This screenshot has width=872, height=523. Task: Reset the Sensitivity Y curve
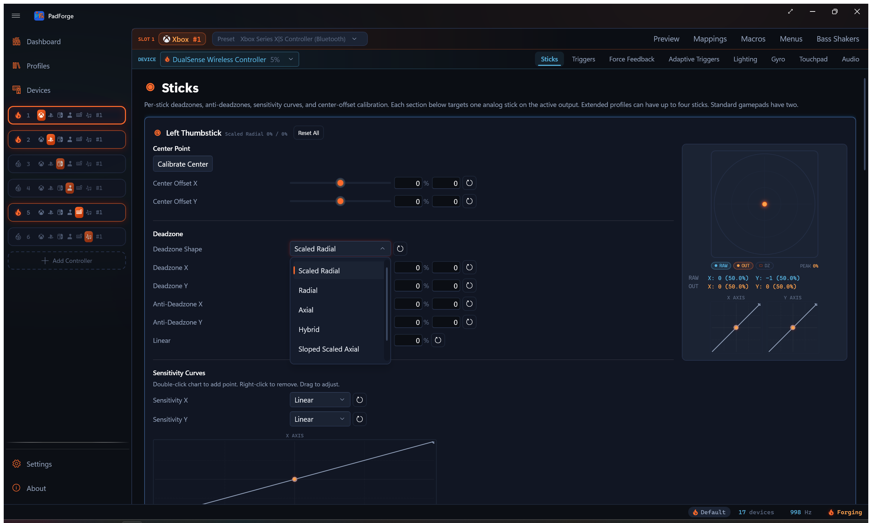coord(359,419)
